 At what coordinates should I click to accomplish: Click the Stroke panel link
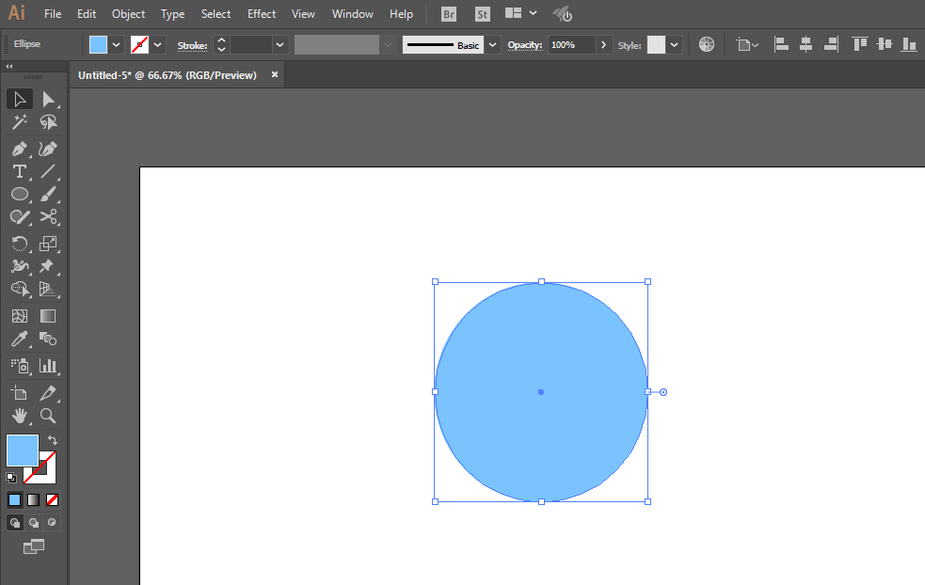[192, 45]
